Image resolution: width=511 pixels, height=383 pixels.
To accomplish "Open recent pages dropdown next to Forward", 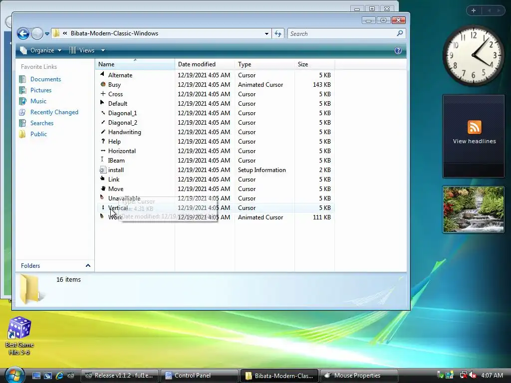I will [47, 33].
